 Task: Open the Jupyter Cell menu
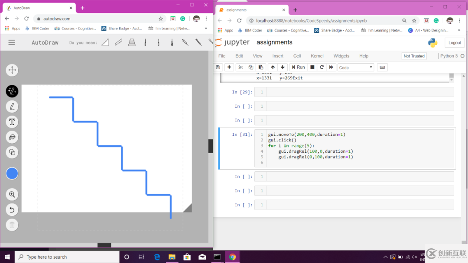pos(297,56)
